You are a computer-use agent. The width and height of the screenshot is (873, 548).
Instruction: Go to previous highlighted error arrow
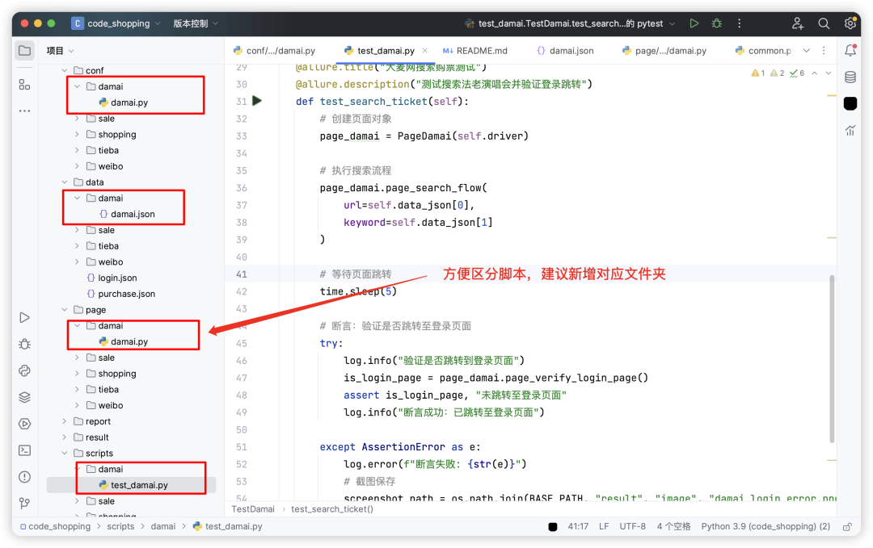[x=815, y=73]
